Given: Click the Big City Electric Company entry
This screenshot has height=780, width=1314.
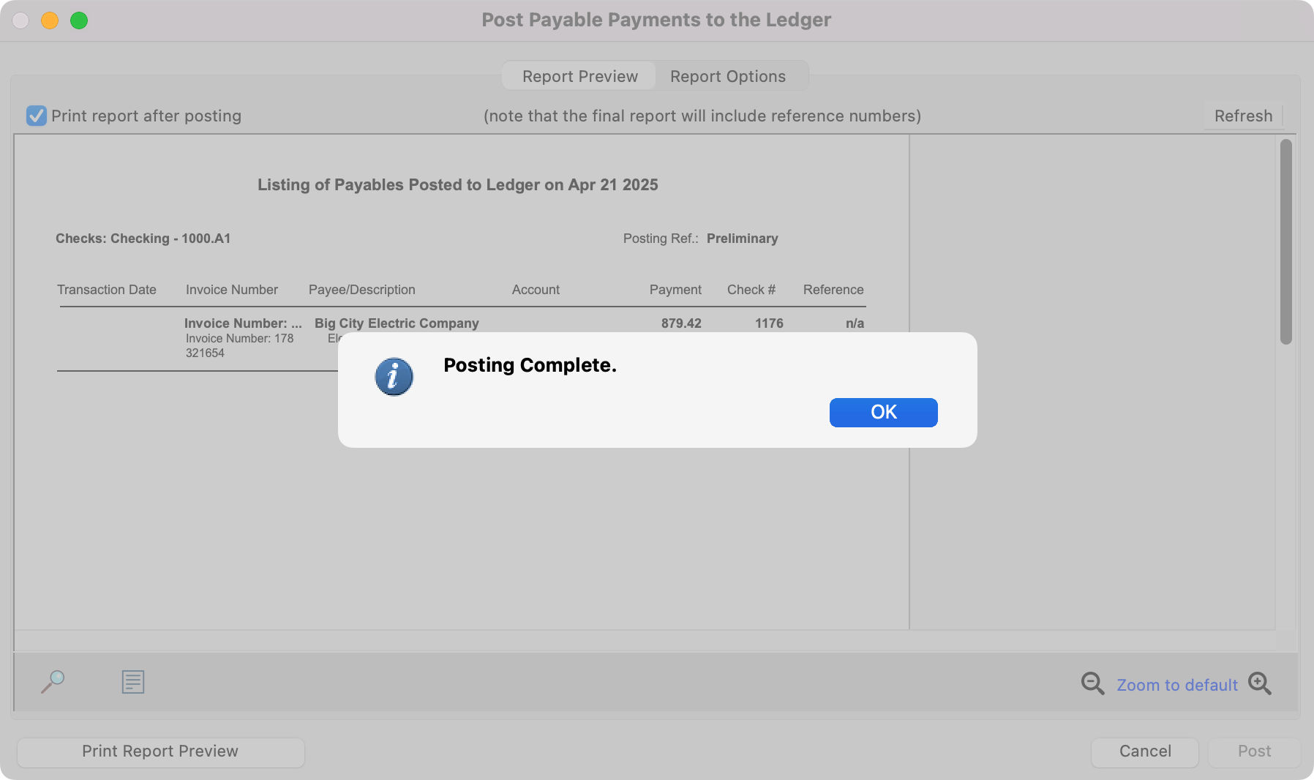Looking at the screenshot, I should click(397, 323).
